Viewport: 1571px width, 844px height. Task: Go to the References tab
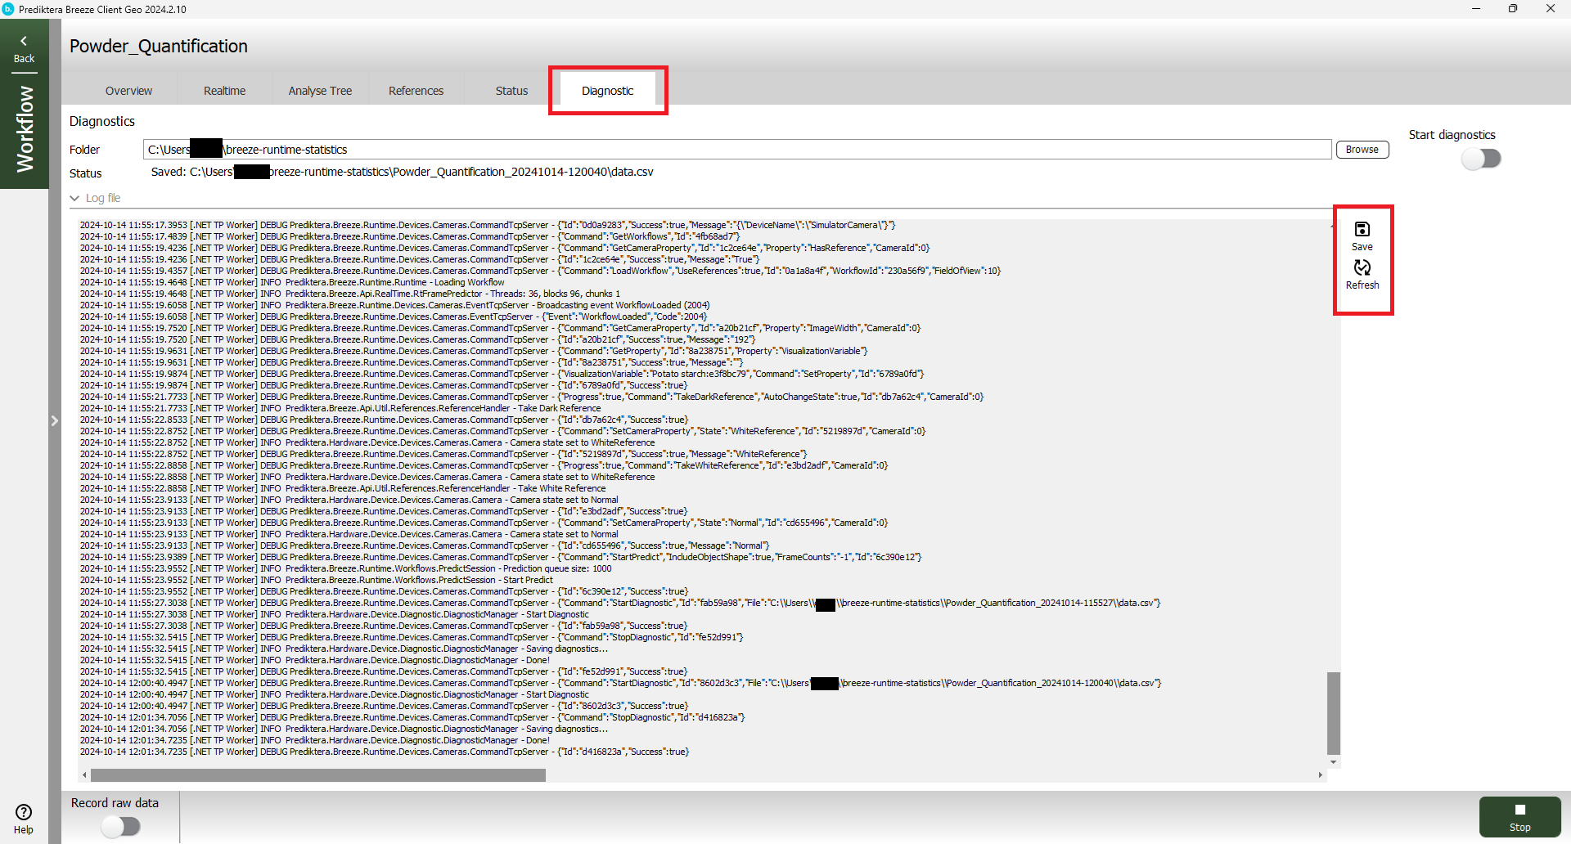[416, 91]
